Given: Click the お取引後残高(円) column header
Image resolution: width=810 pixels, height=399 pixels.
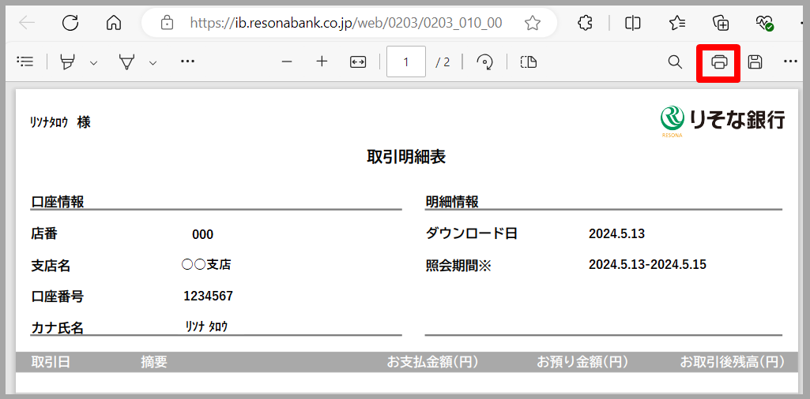Looking at the screenshot, I should coord(733,363).
